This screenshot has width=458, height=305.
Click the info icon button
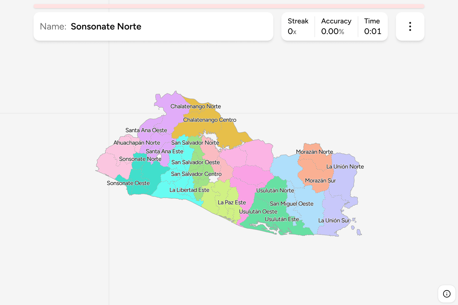(x=447, y=294)
